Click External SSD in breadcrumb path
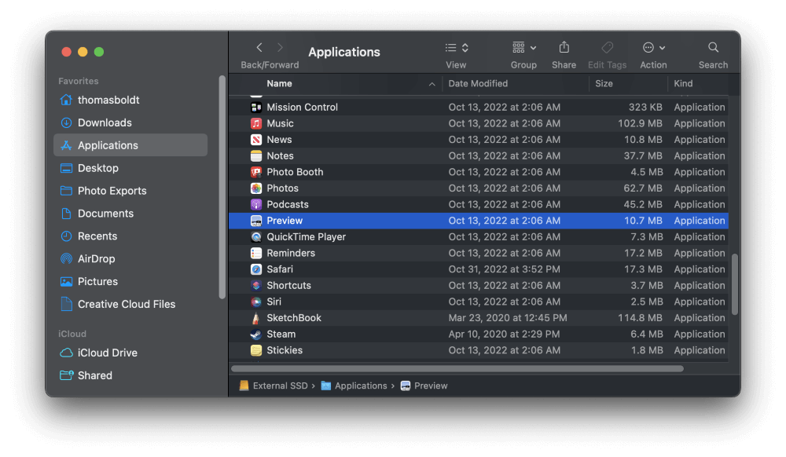Screen dimensions: 786x457 coord(279,386)
